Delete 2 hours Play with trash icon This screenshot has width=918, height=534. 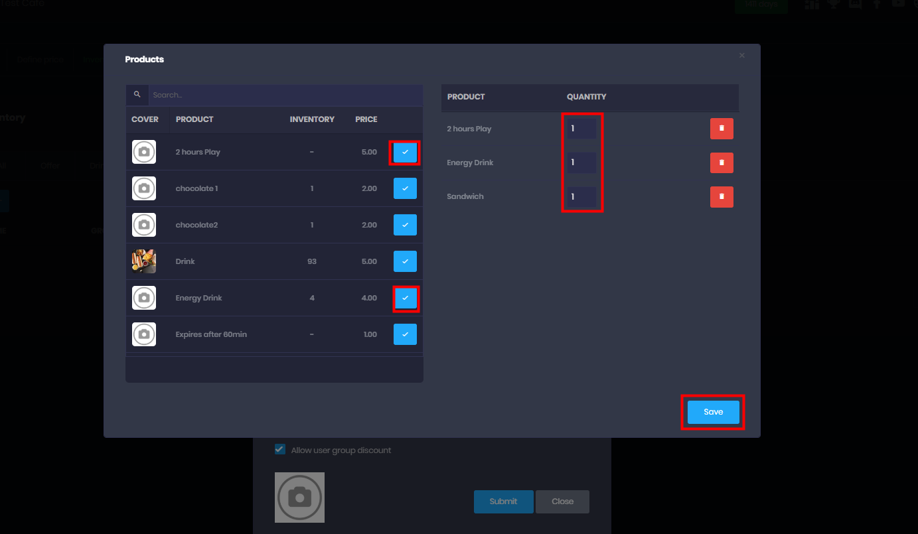(x=722, y=129)
